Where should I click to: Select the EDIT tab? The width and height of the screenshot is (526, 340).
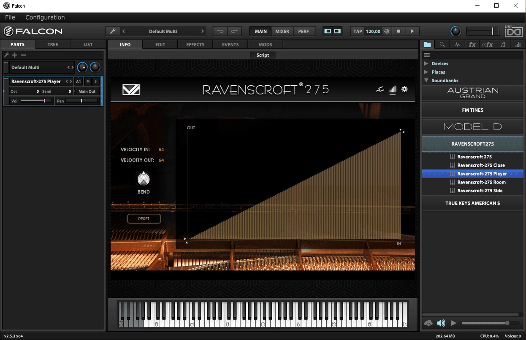pos(160,44)
